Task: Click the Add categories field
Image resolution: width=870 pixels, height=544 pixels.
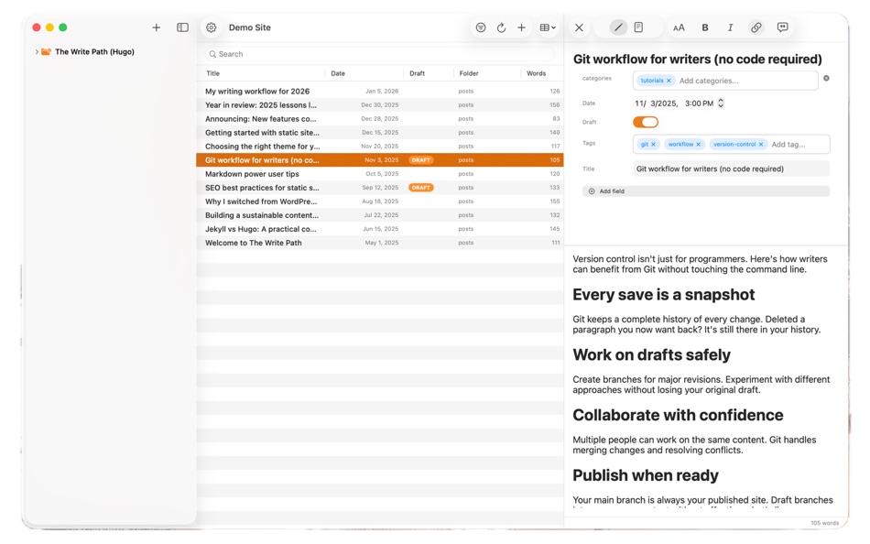Action: click(x=709, y=81)
